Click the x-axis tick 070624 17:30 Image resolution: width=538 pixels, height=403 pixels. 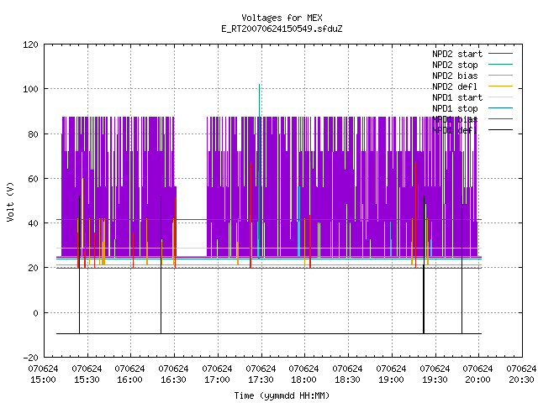click(261, 374)
